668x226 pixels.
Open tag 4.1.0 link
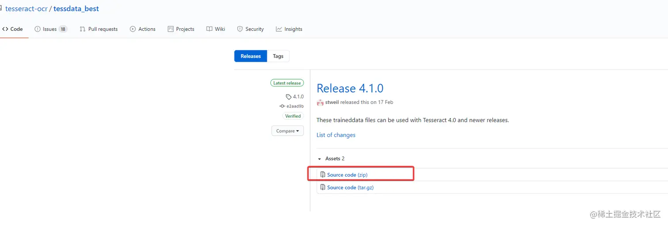click(298, 96)
